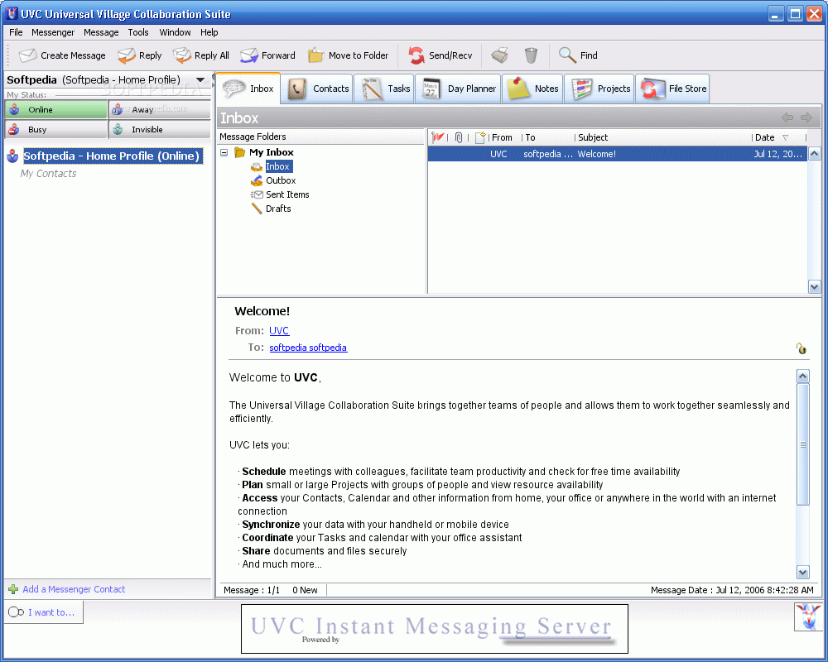Click message list scroll up arrow
Image resolution: width=828 pixels, height=662 pixels.
point(814,154)
